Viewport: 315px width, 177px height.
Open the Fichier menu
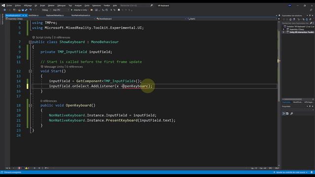click(x=9, y=5)
